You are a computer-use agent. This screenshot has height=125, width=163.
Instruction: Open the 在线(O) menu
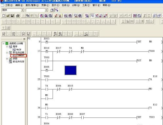[x=66, y=5]
